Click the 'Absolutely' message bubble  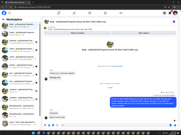(x=54, y=113)
